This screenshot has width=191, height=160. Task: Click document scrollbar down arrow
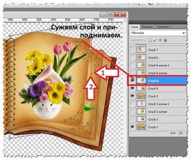tap(125, 154)
